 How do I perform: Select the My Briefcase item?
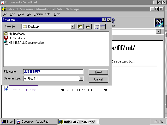tap(16, 34)
